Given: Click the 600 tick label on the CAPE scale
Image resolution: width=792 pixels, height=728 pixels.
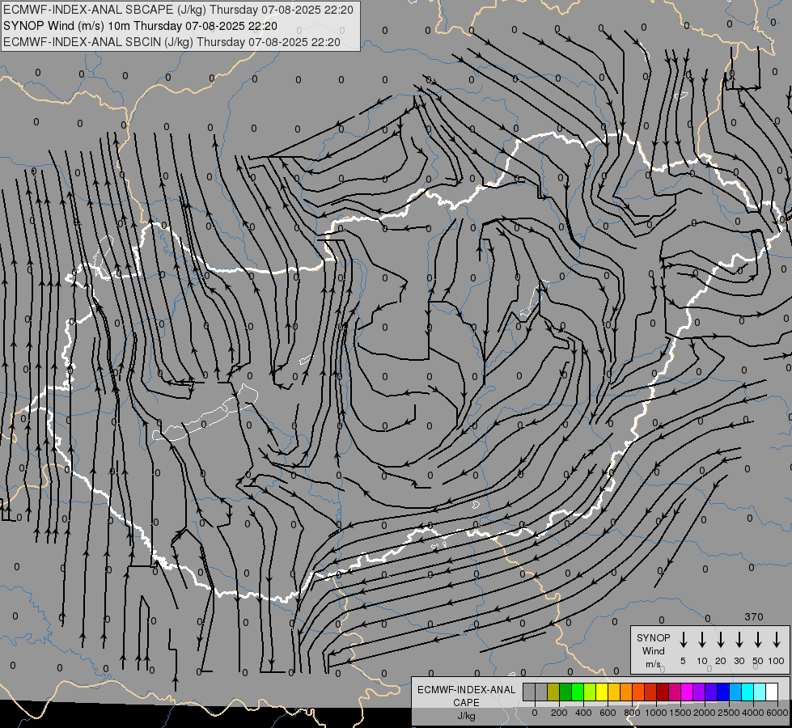Looking at the screenshot, I should tap(608, 713).
